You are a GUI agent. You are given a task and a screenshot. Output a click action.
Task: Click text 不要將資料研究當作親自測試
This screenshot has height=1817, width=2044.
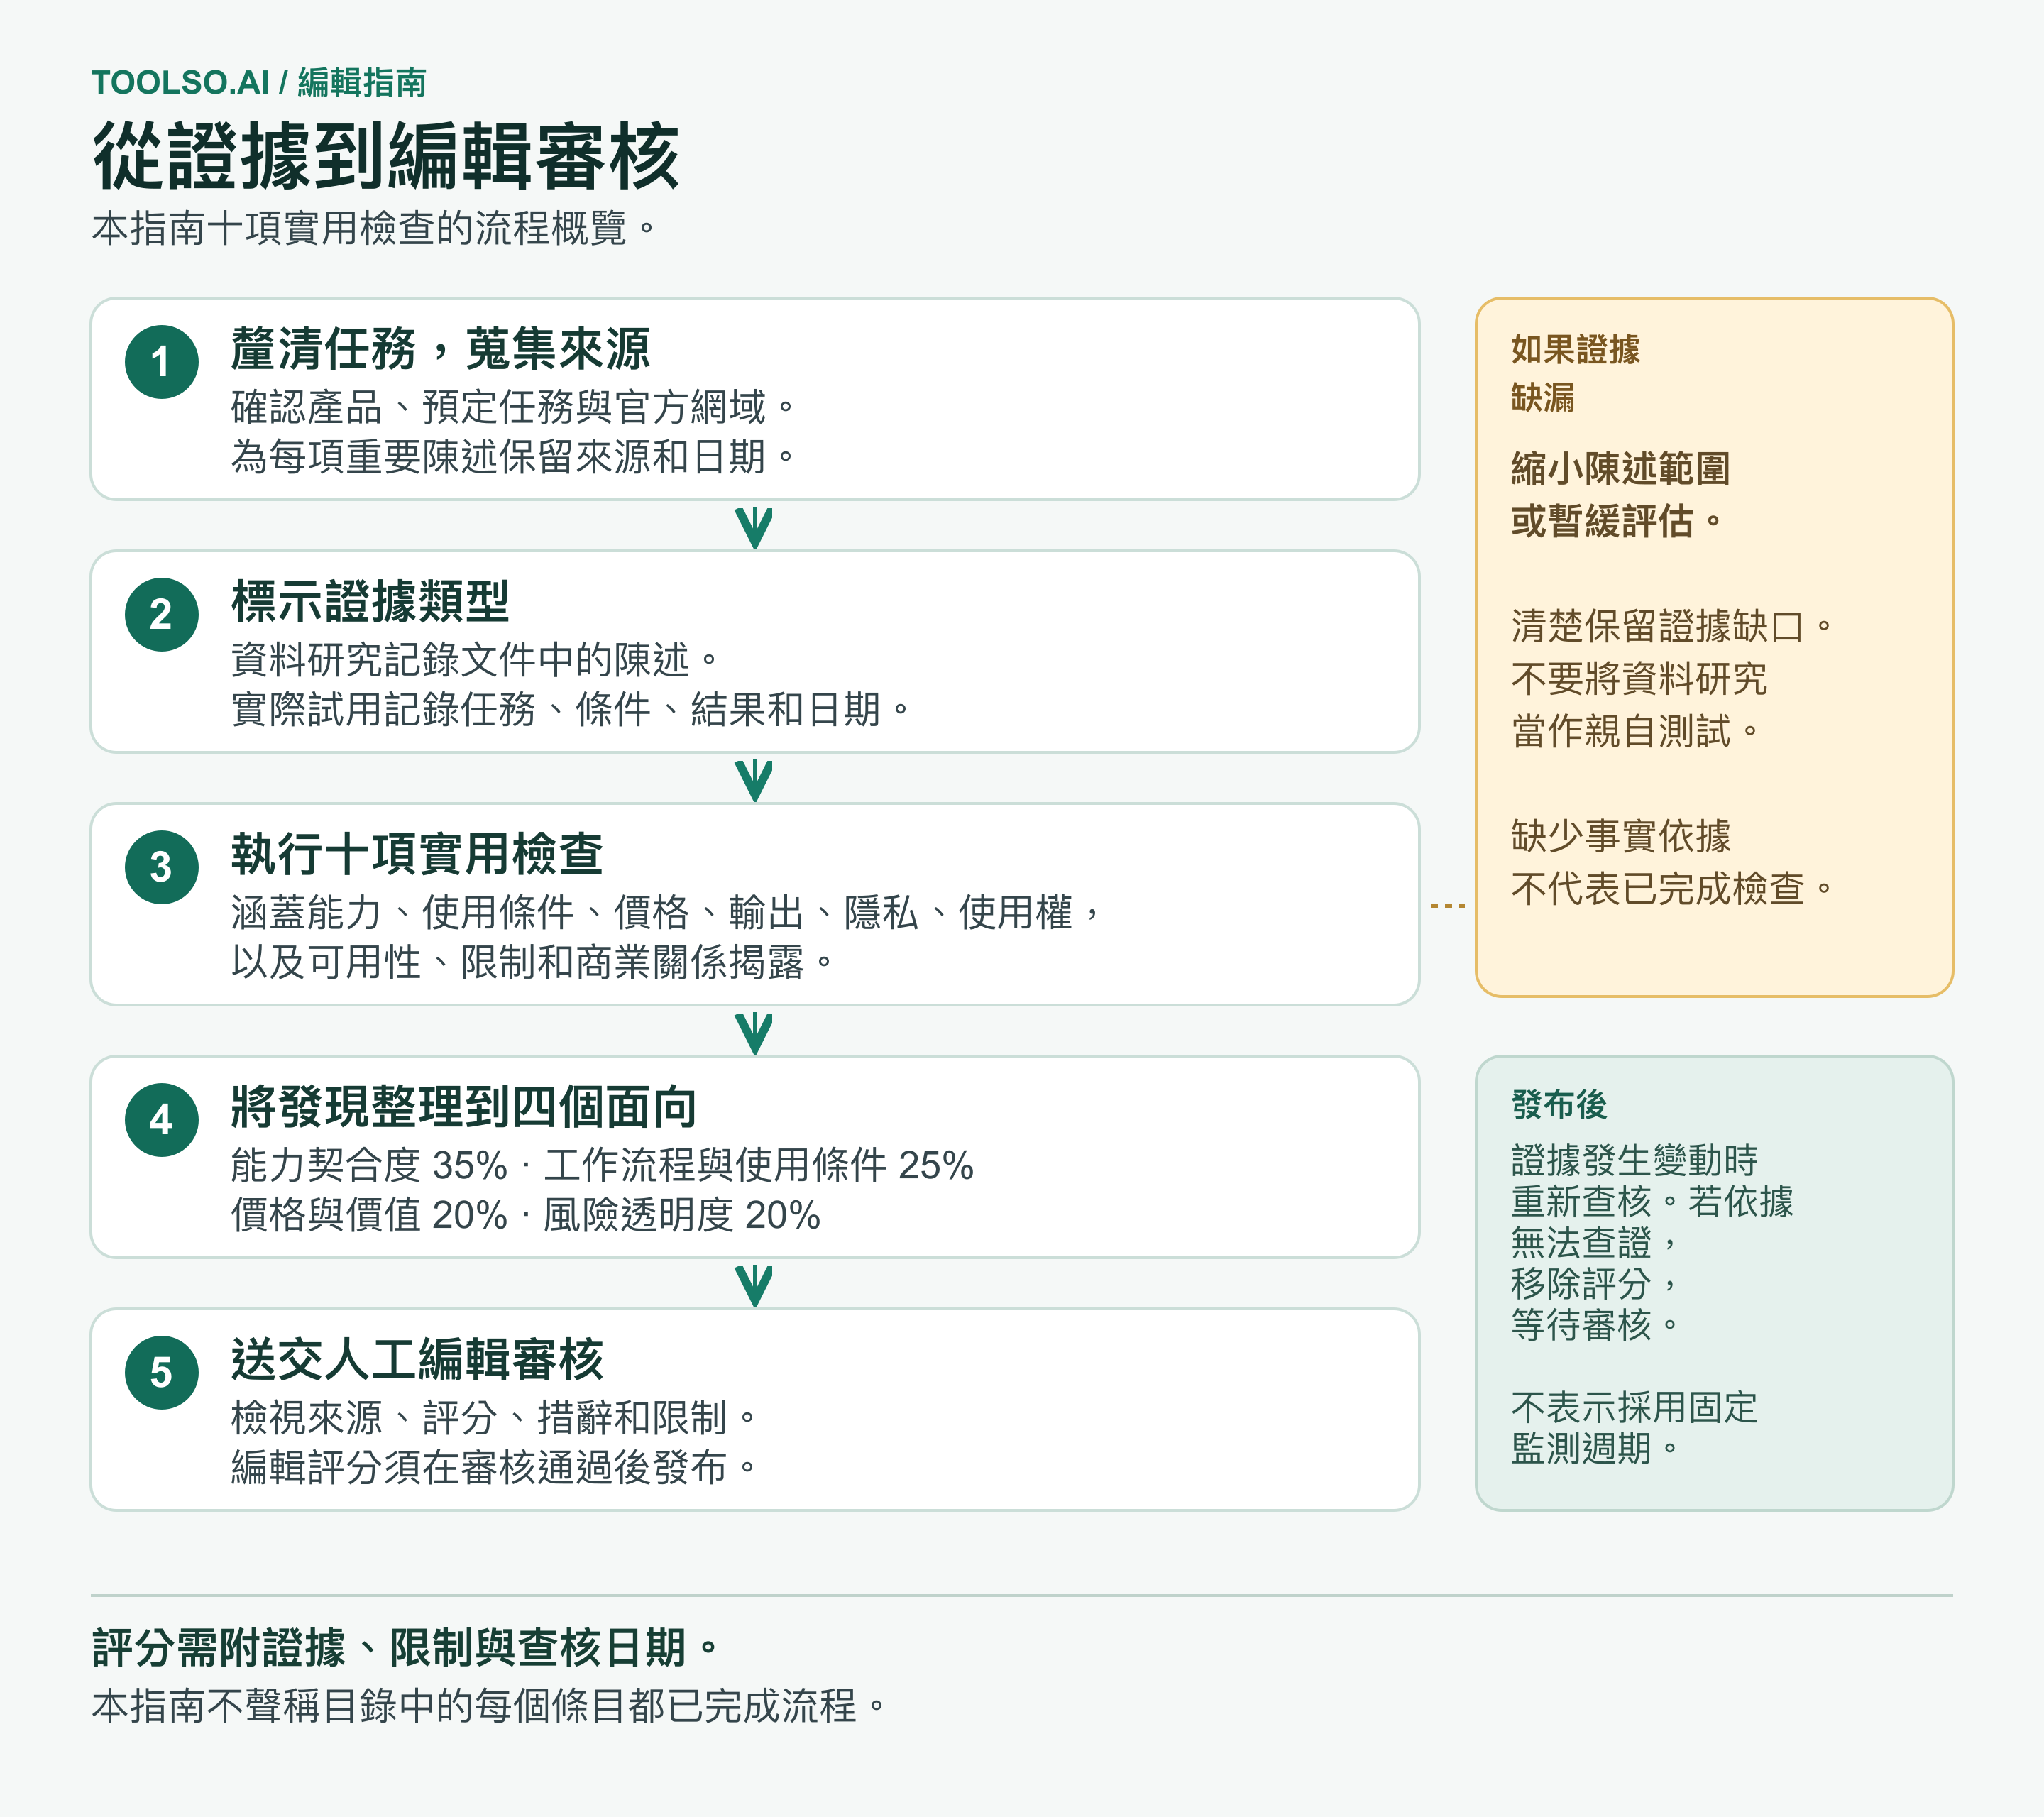[1639, 705]
